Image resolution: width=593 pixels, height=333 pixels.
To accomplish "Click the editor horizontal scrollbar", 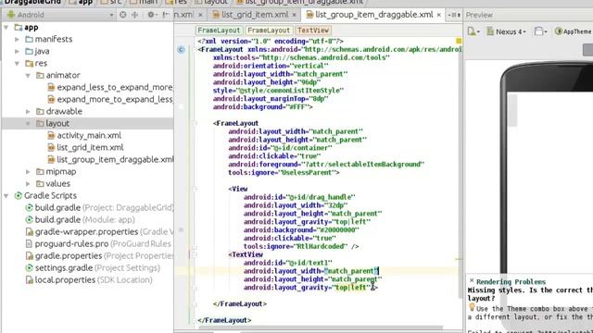I will tap(321, 327).
